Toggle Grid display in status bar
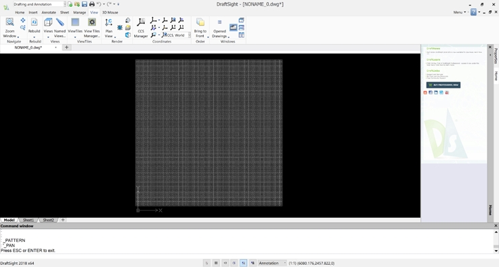 pyautogui.click(x=216, y=263)
